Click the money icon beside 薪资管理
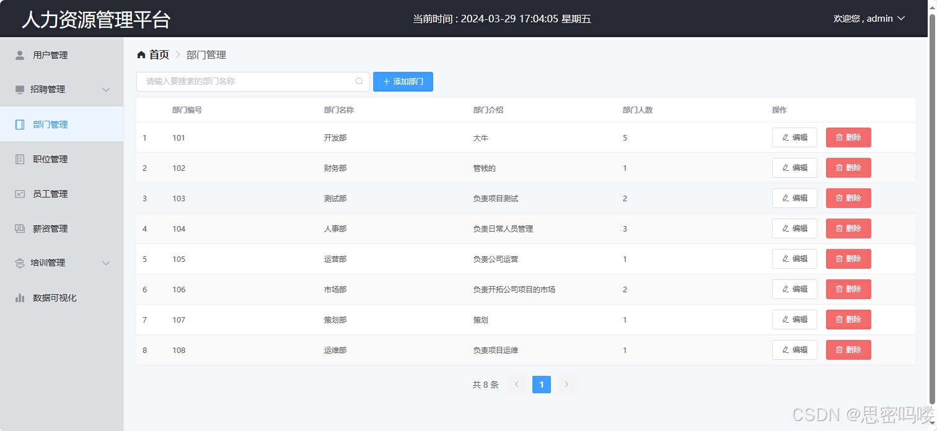 tap(20, 229)
